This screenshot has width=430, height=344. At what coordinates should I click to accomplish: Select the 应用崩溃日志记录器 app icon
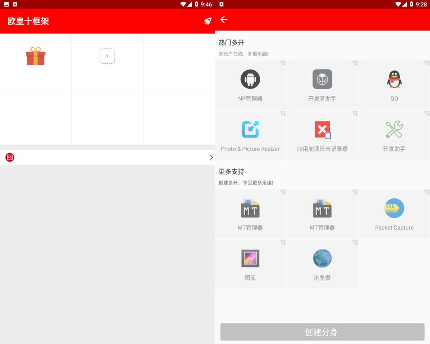[322, 129]
